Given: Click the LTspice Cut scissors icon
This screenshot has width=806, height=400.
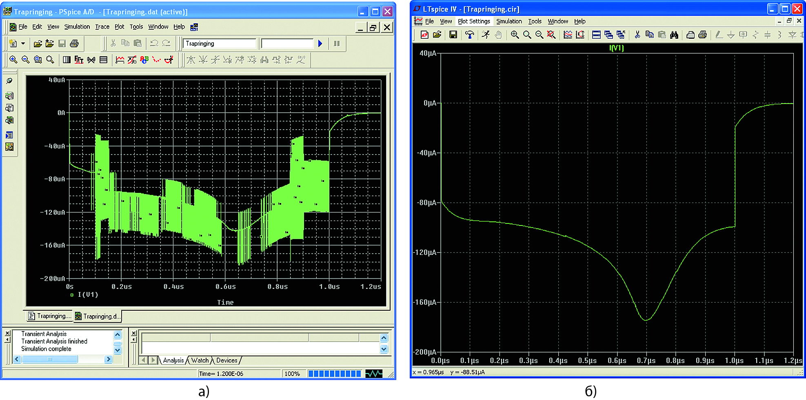Looking at the screenshot, I should [x=637, y=35].
